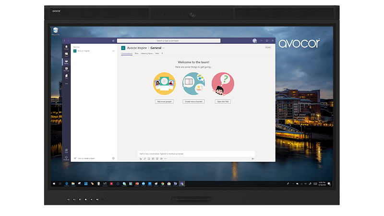
Task: Click the Add more people button
Action: pyautogui.click(x=165, y=102)
